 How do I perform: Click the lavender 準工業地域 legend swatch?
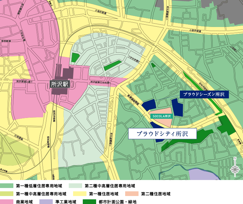(46, 202)
